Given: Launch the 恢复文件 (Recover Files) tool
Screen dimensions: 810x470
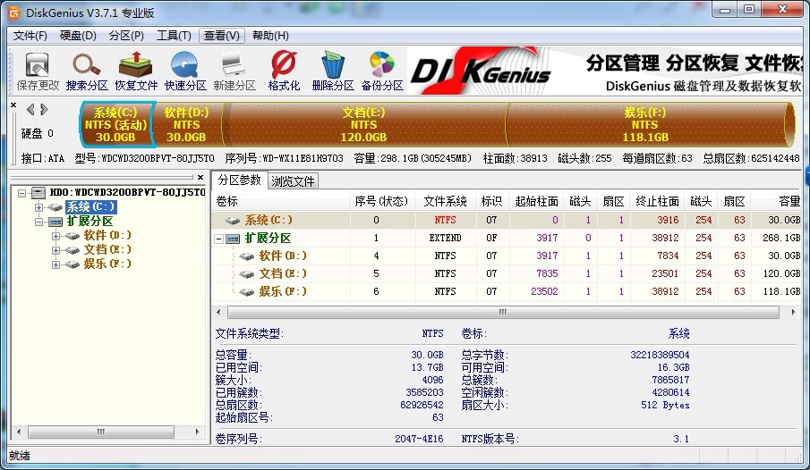Looking at the screenshot, I should tap(136, 71).
